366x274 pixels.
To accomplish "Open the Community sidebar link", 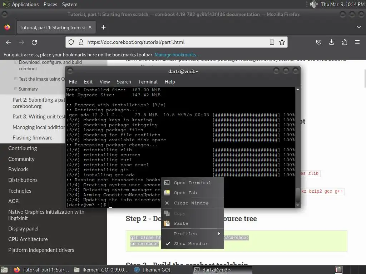I will 21,159.
